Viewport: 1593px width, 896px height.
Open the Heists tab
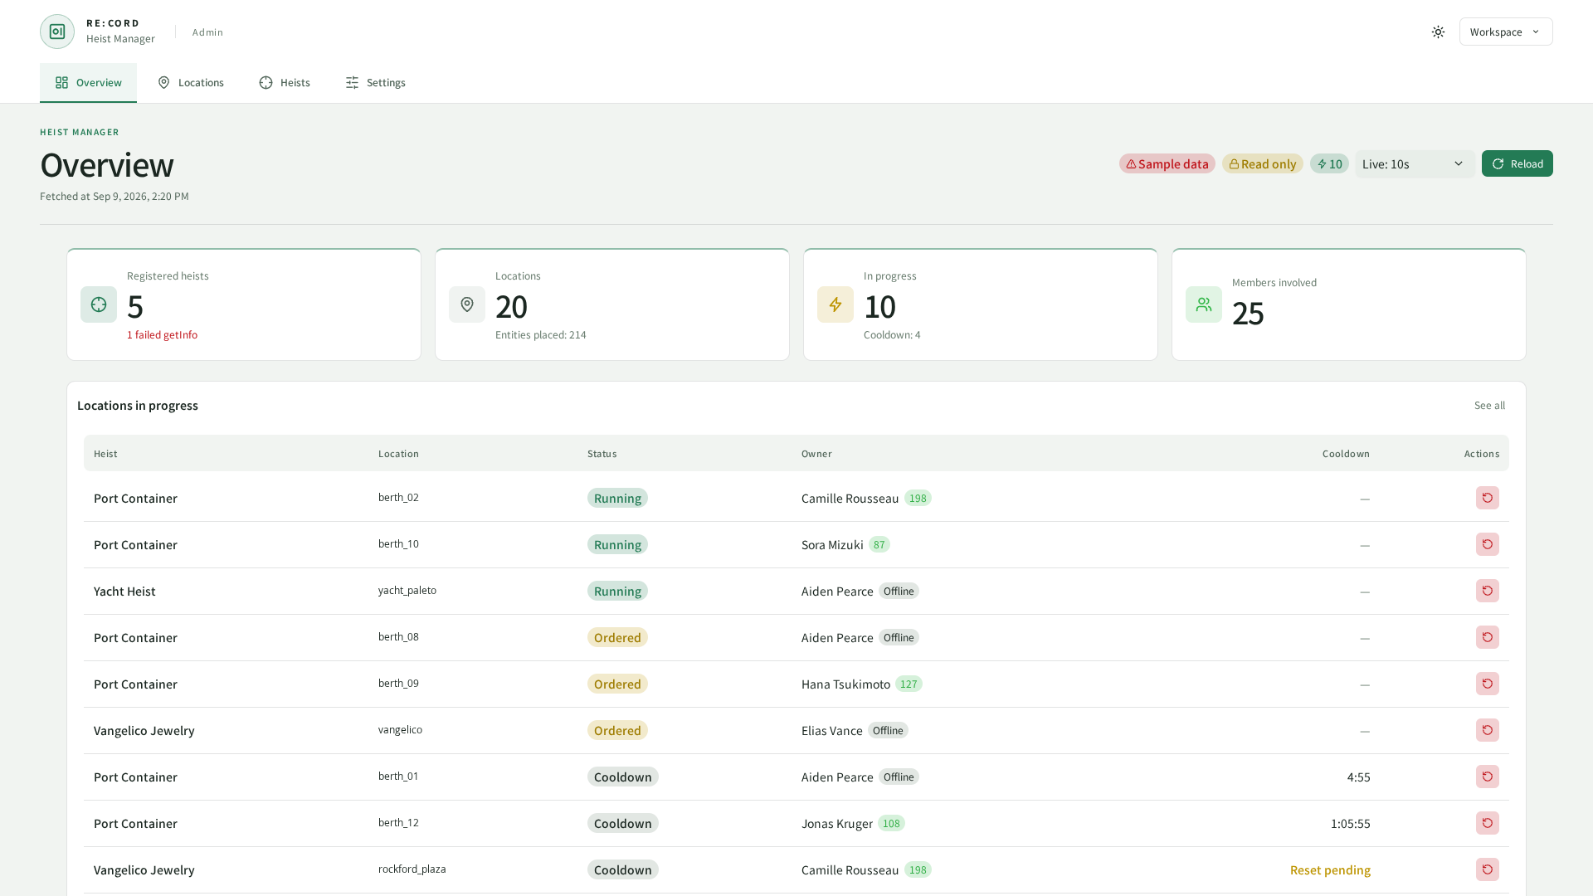tap(285, 82)
